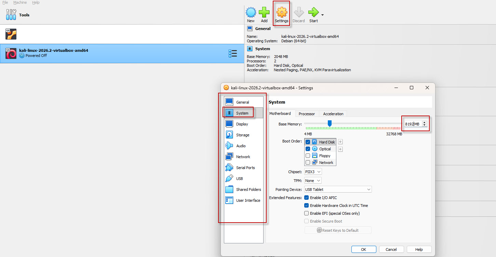The image size is (496, 257).
Task: Open the Audio settings category
Action: [x=244, y=146]
